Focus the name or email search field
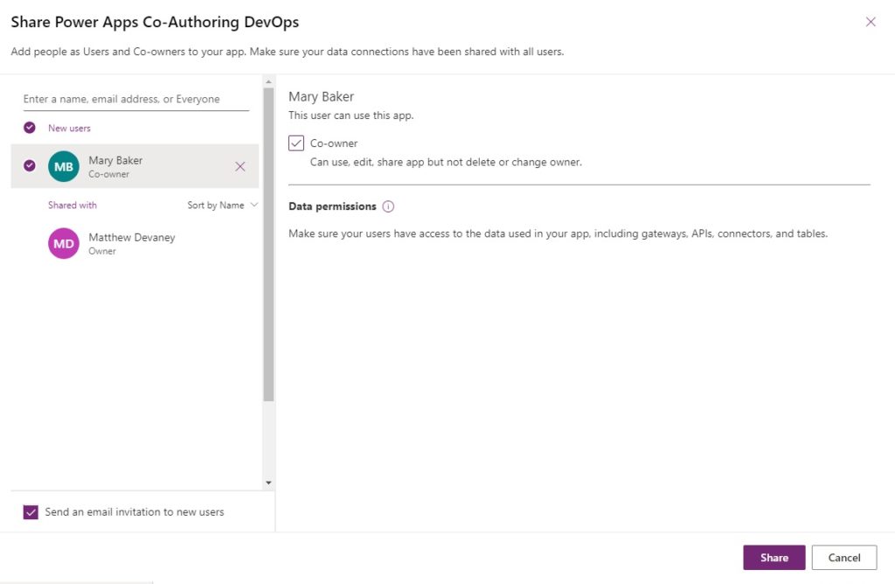This screenshot has width=895, height=584. point(135,100)
